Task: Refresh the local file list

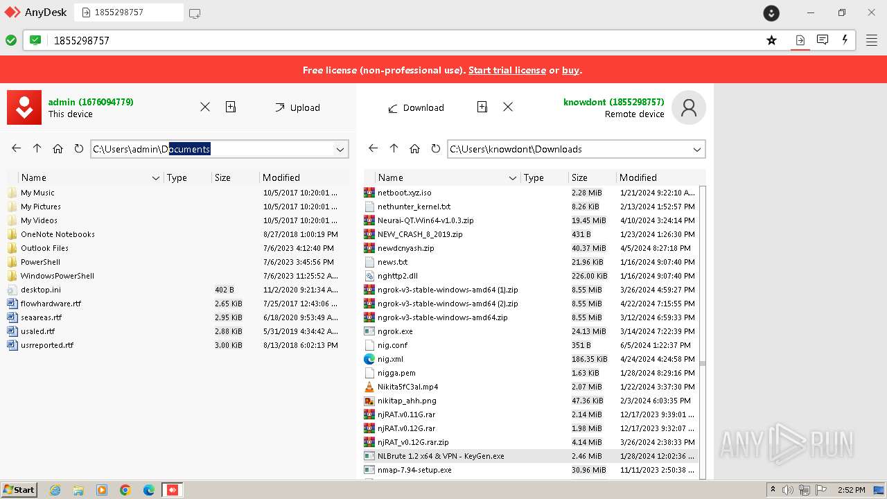Action: click(x=78, y=148)
